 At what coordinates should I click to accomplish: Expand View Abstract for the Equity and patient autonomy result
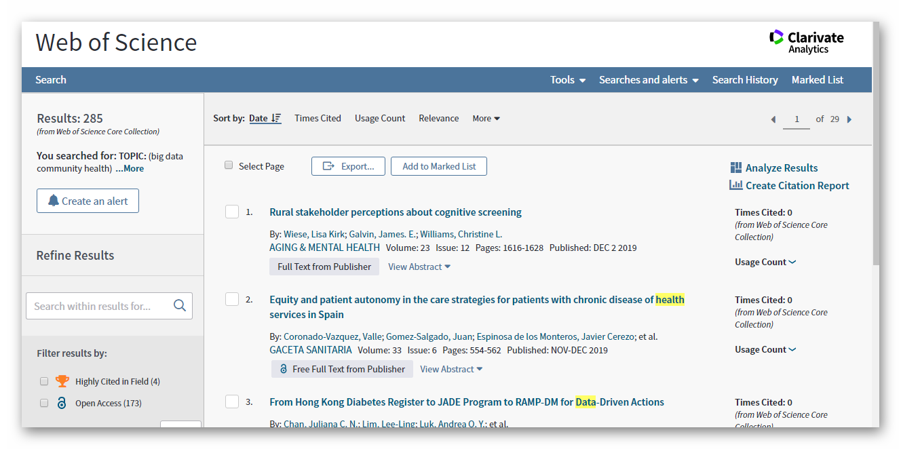[x=451, y=369]
